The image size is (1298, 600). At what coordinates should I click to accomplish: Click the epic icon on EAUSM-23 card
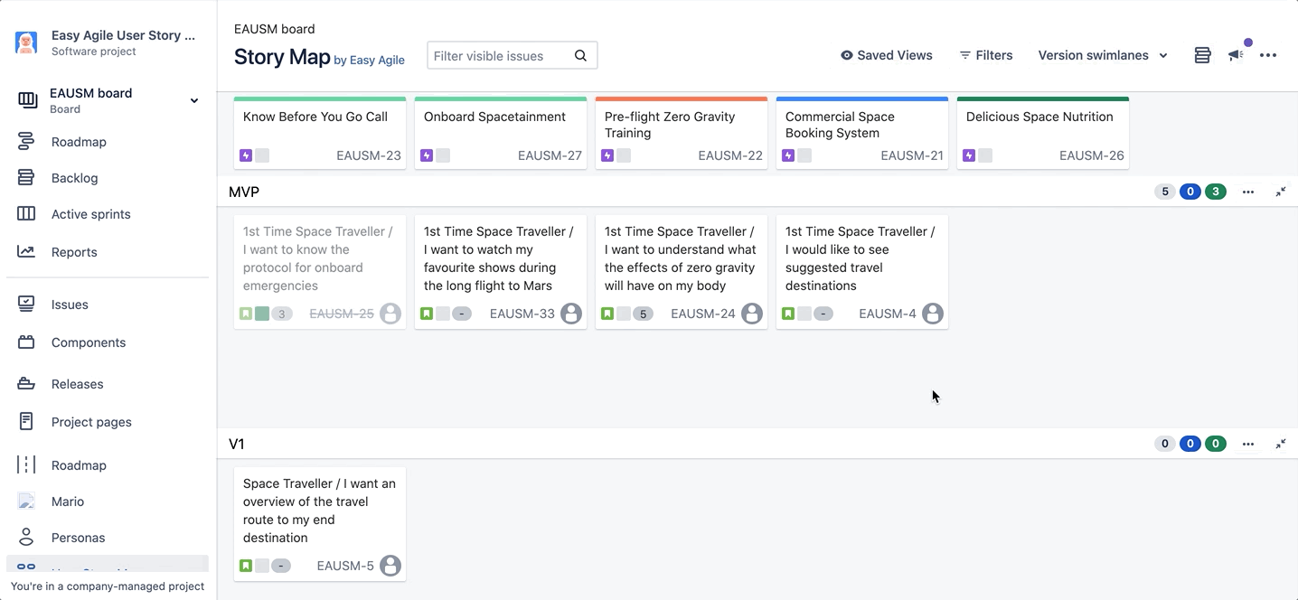(x=246, y=155)
